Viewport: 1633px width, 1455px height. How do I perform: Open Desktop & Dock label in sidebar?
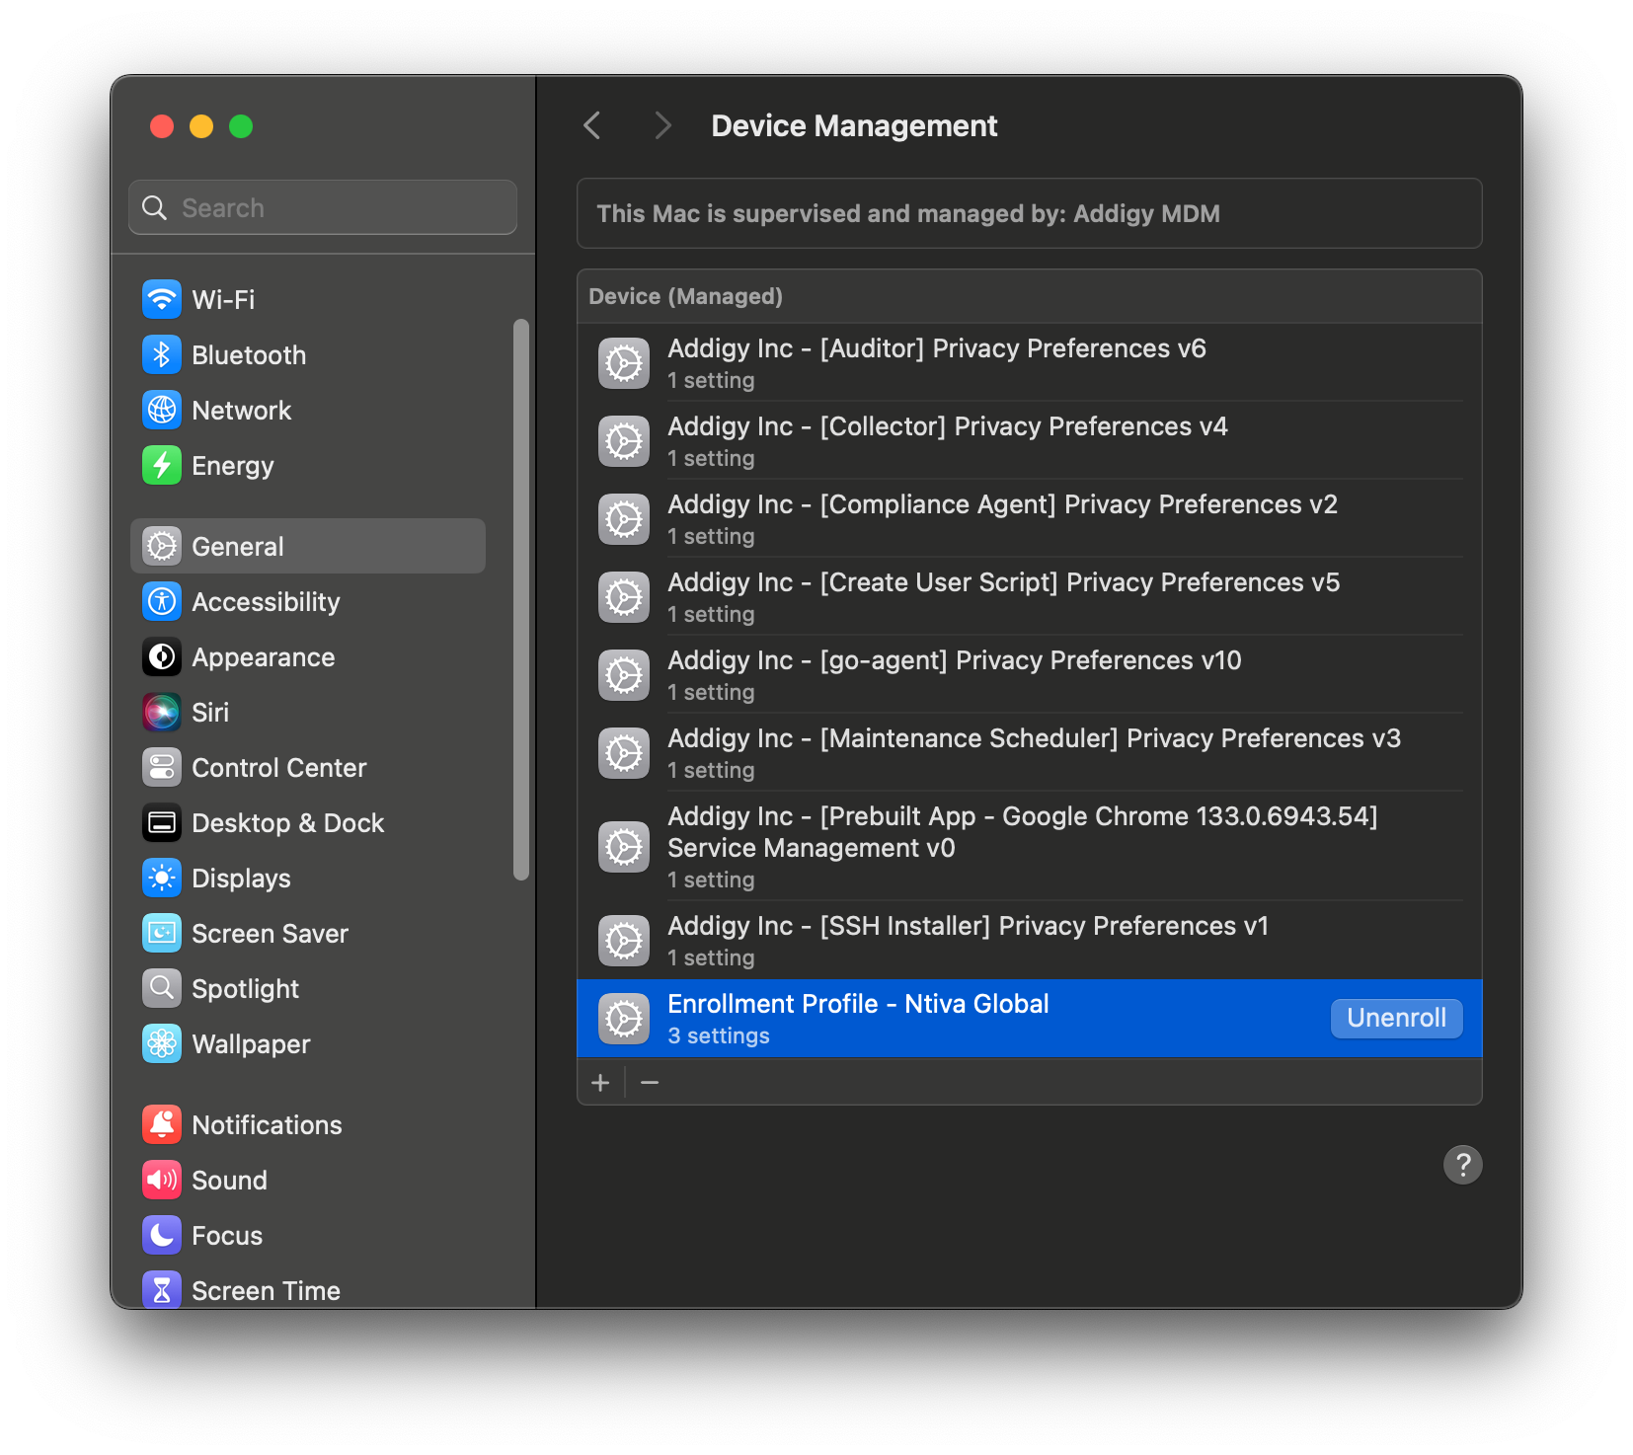click(x=287, y=823)
